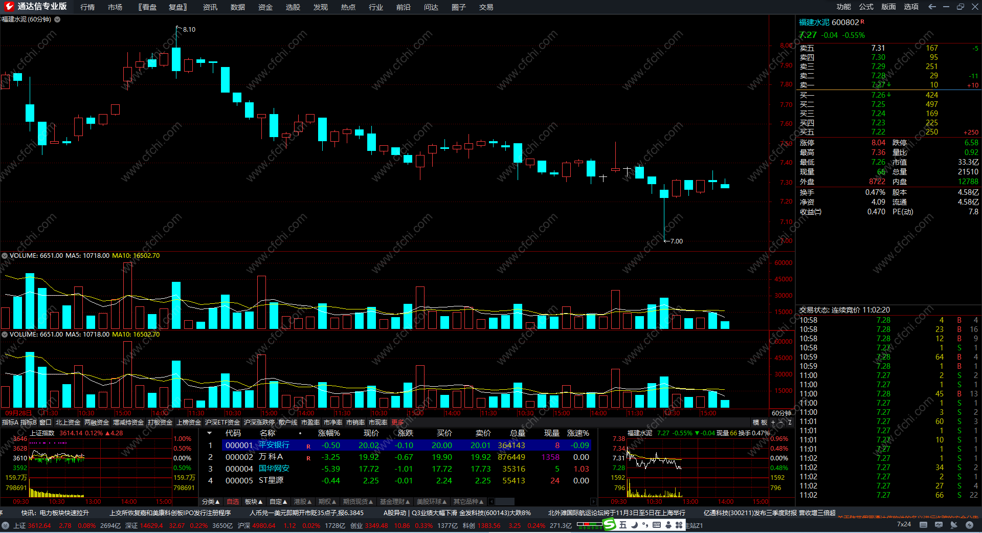Click the back arrow in title bar
Screen dimensions: 982x533
[x=932, y=7]
